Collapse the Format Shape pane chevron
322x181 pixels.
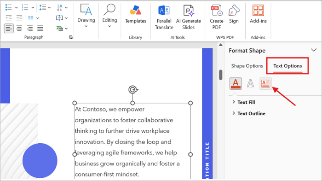pyautogui.click(x=314, y=50)
